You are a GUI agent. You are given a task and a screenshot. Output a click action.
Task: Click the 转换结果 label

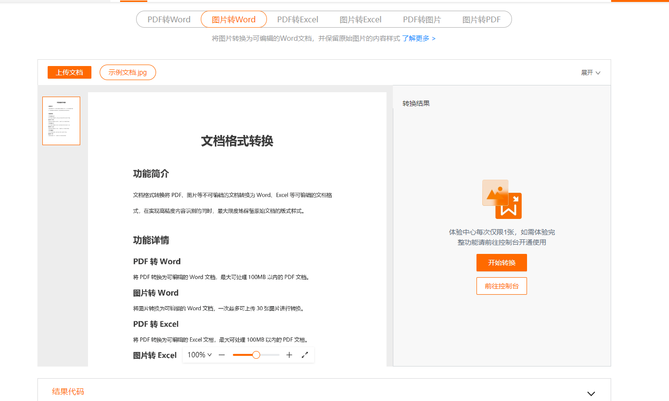[416, 103]
